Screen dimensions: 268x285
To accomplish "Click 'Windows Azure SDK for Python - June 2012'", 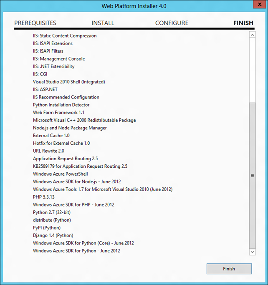I will (x=76, y=251).
